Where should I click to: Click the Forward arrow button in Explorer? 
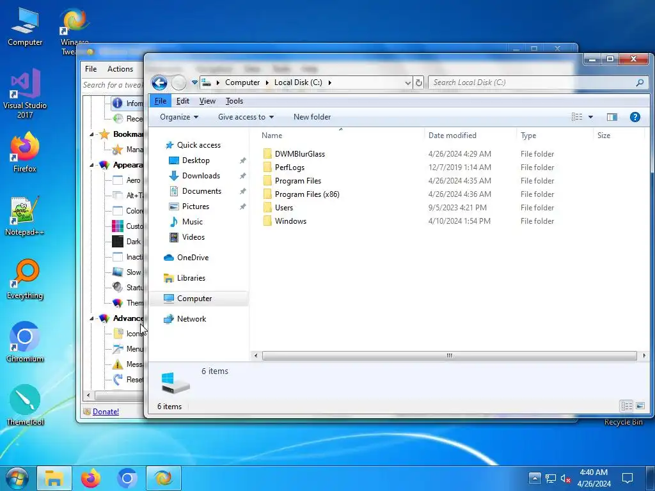click(x=179, y=82)
